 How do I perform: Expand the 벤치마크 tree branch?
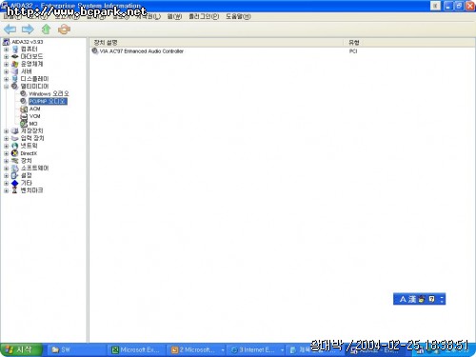coord(6,190)
